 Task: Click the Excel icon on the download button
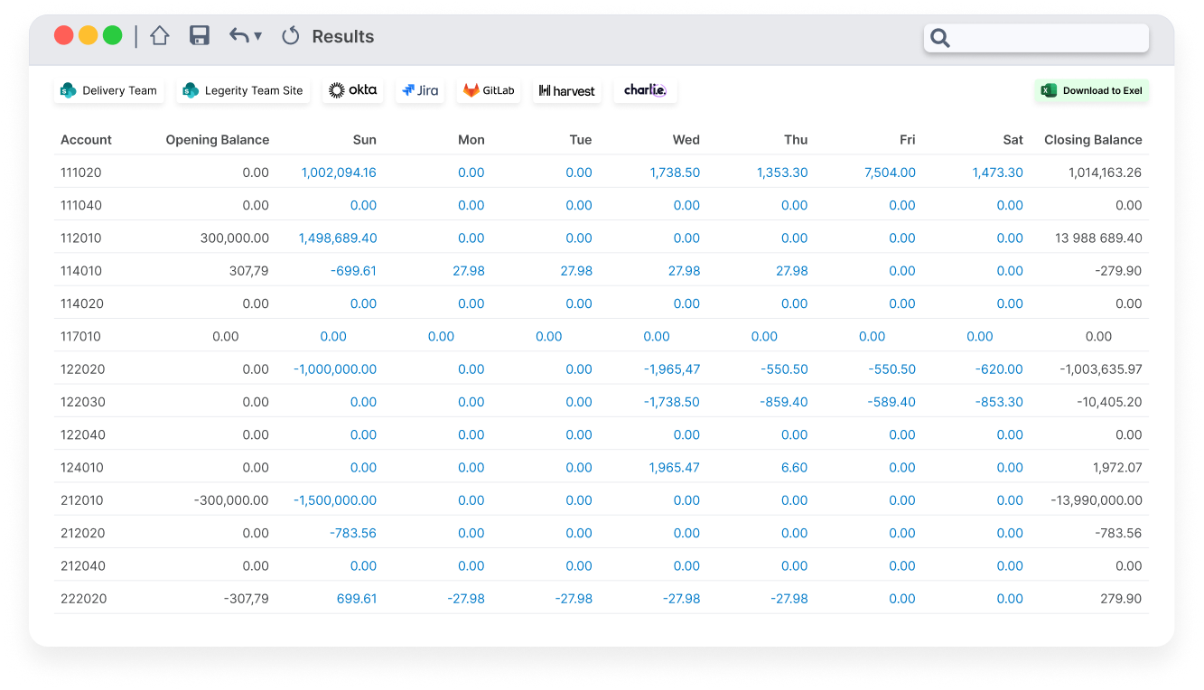[x=1049, y=90]
